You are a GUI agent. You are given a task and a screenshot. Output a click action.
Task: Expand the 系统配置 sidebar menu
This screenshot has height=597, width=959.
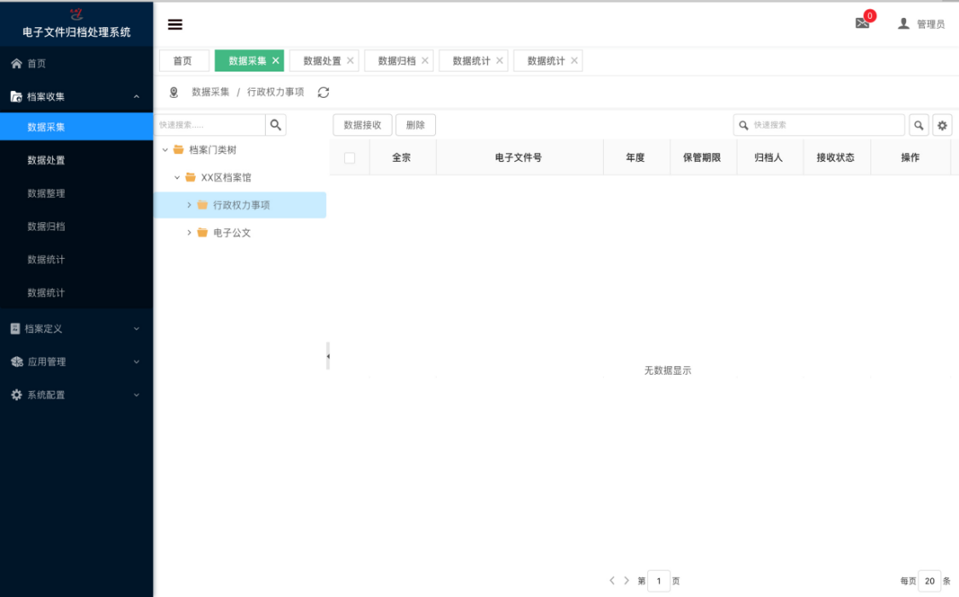coord(77,394)
